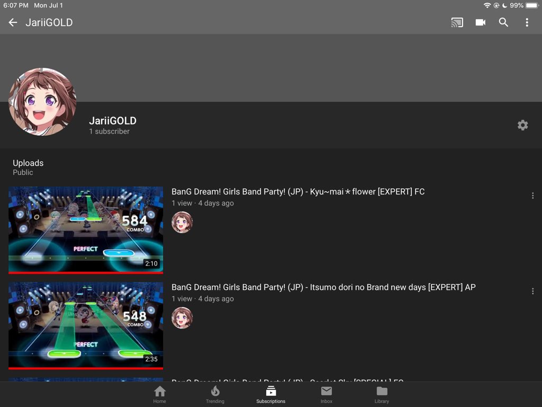This screenshot has width=542, height=407.
Task: Tap the 6:07 PM clock in status bar
Action: pyautogui.click(x=15, y=5)
